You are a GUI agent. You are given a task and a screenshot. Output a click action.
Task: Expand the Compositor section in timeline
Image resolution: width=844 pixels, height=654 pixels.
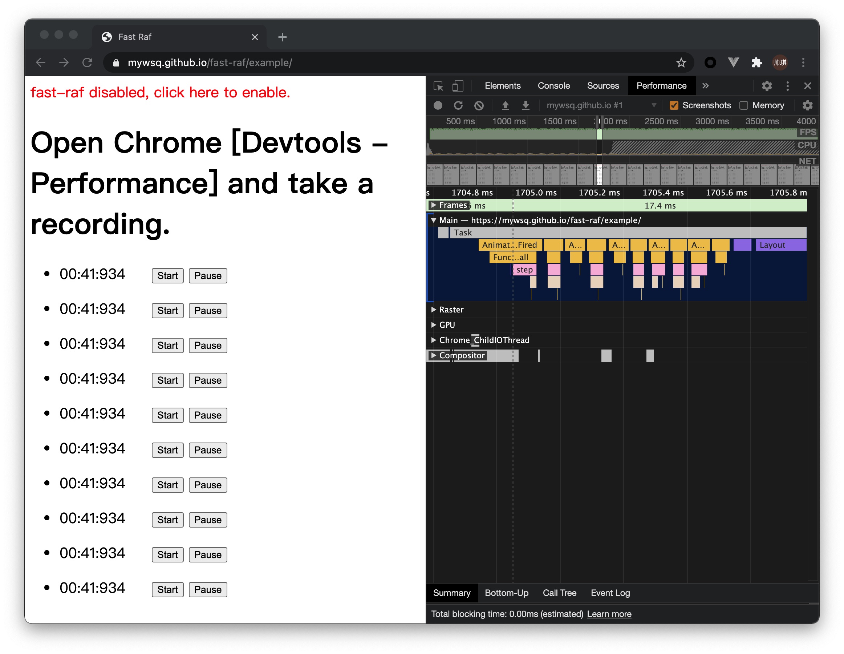click(x=431, y=355)
